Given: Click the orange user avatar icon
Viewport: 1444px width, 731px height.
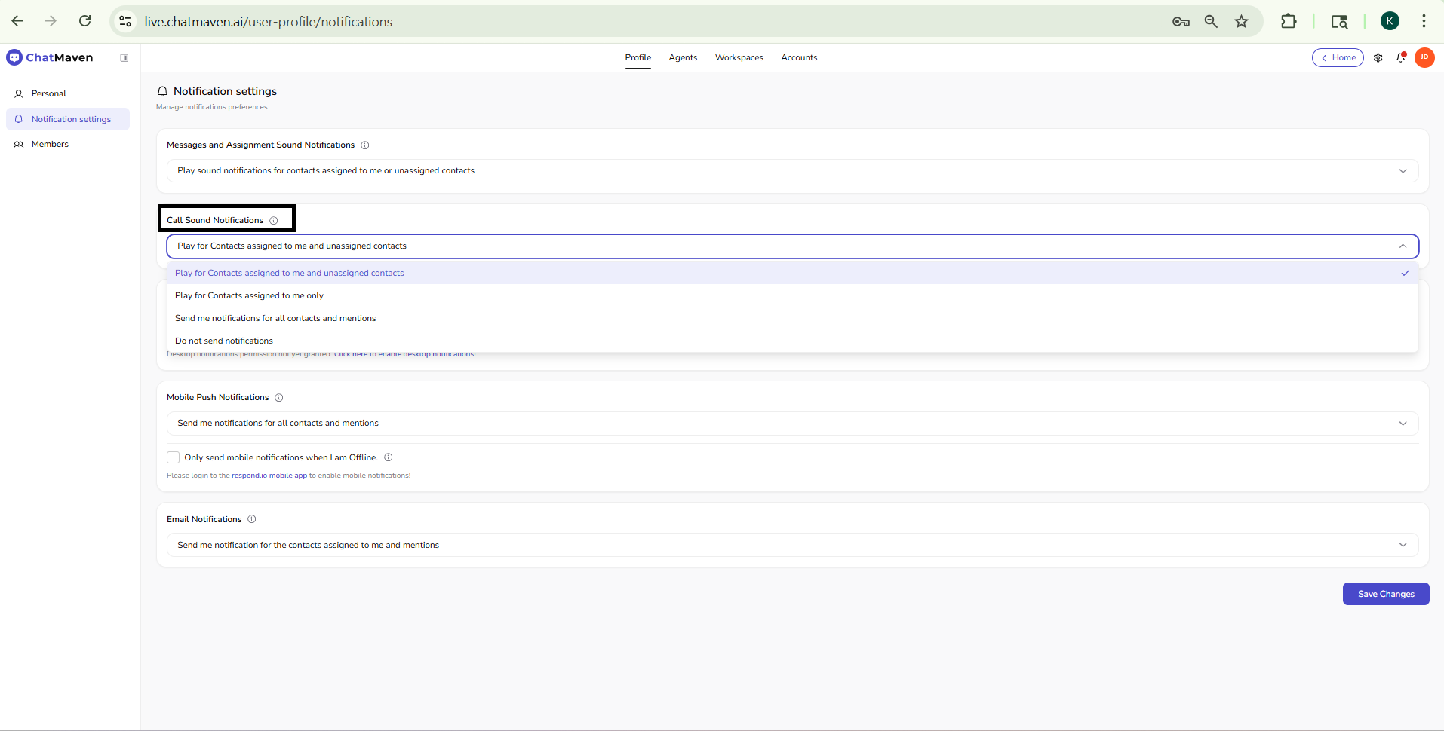Looking at the screenshot, I should tap(1424, 57).
